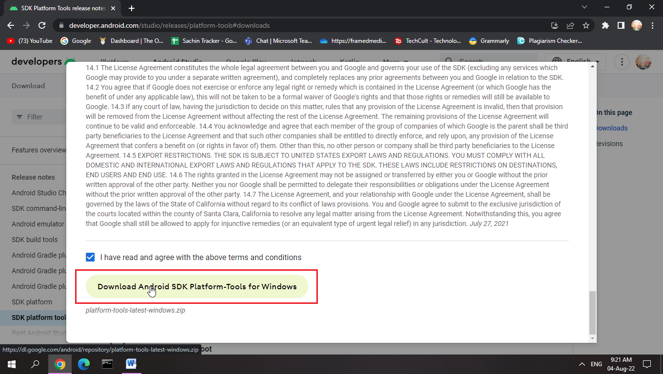Open the Google bookmark

76,41
